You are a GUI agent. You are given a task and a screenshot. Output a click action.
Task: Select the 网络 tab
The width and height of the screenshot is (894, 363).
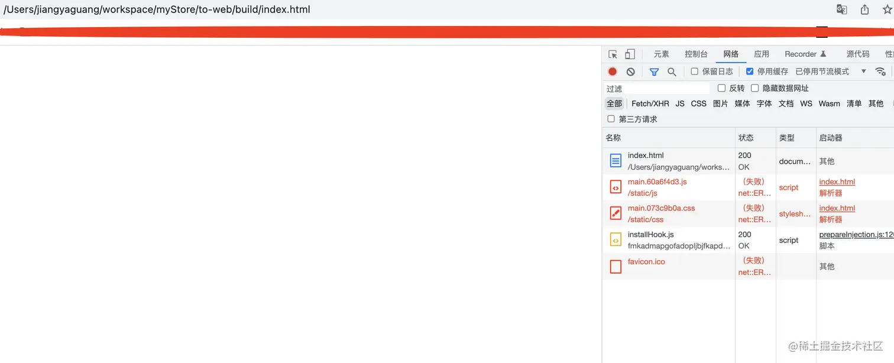(x=731, y=54)
